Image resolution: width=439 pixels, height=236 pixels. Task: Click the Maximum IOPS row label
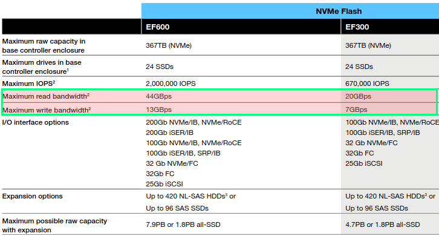coord(28,84)
